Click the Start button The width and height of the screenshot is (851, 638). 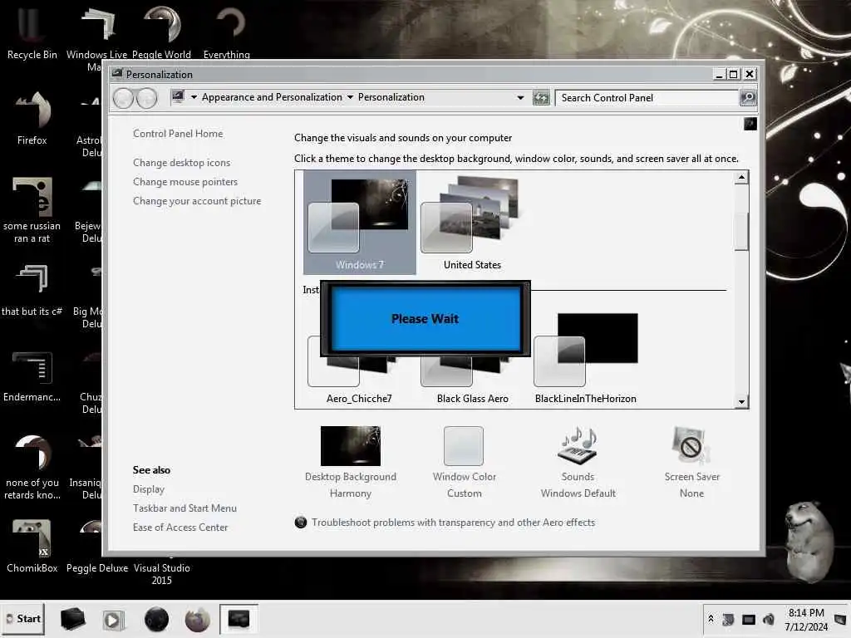point(23,618)
